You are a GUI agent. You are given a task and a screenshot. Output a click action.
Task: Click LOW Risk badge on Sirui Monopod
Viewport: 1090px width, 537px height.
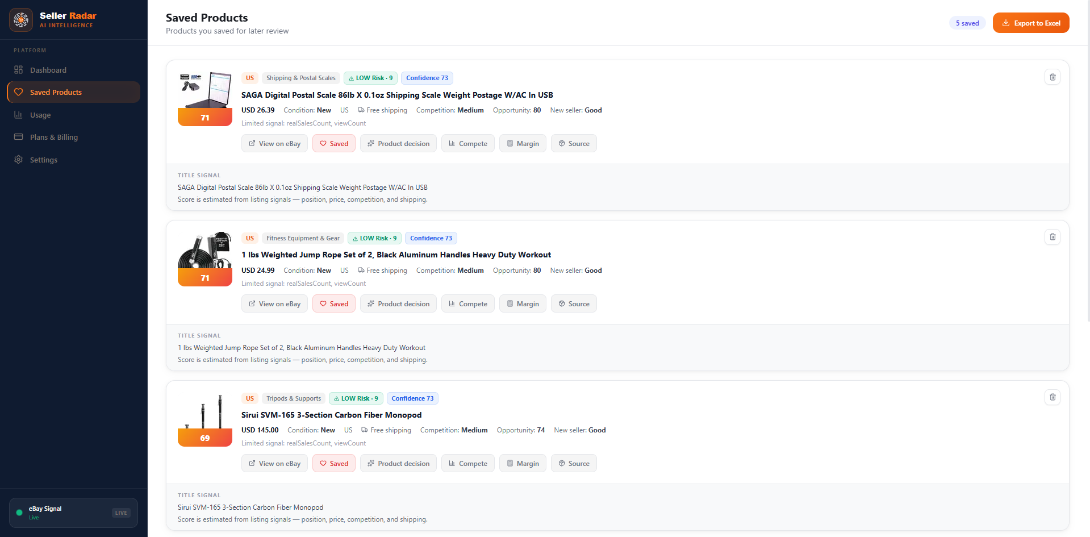[x=356, y=398]
